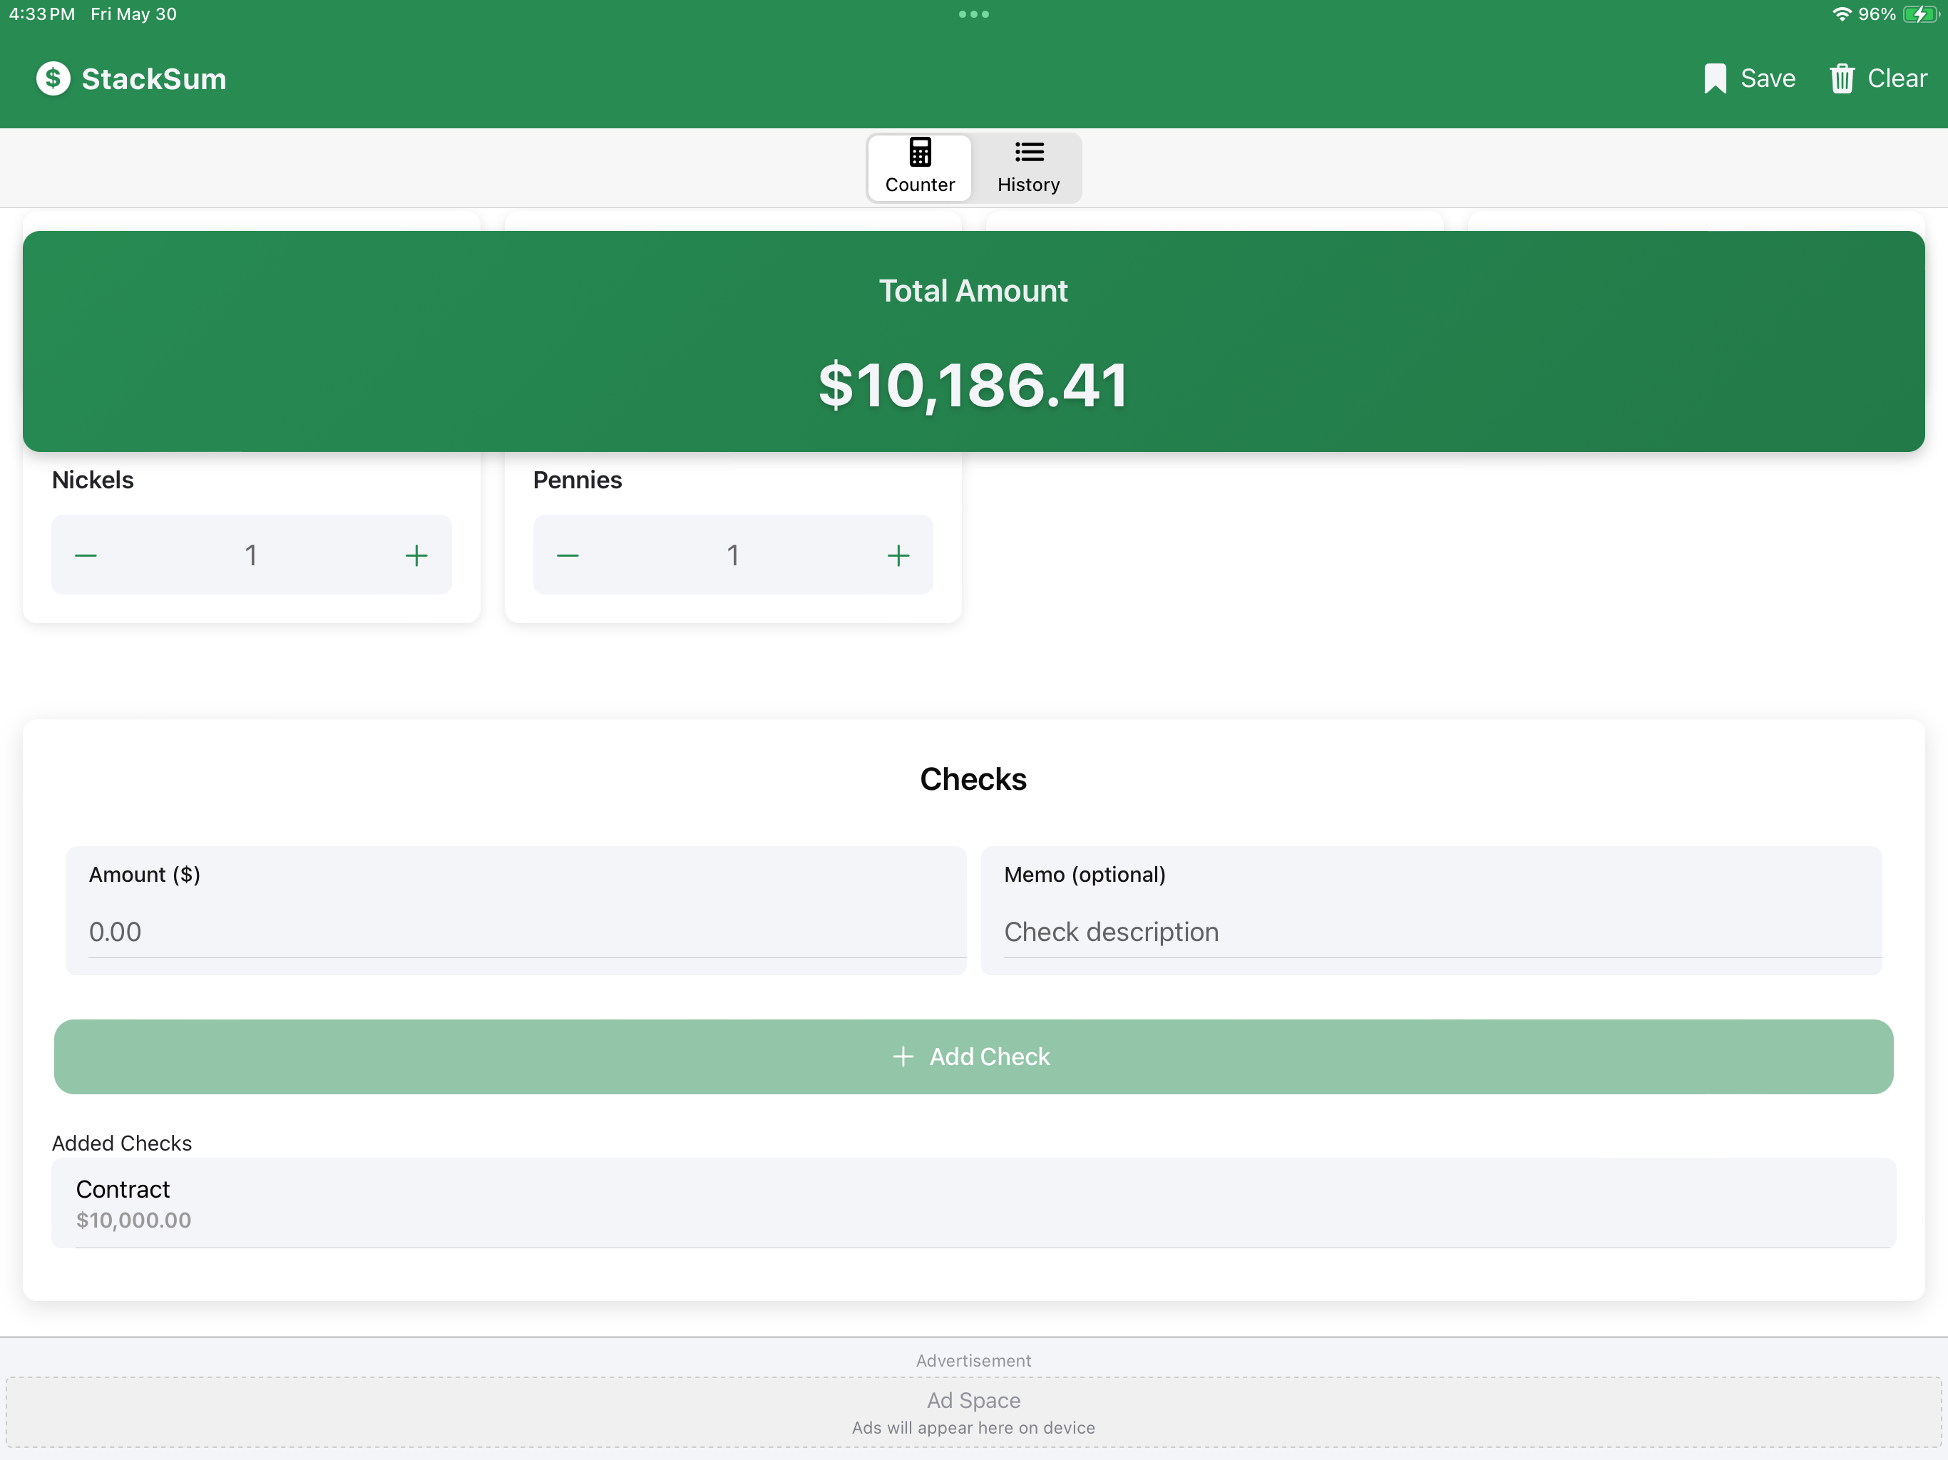Tap the battery indicator in status bar
This screenshot has width=1948, height=1460.
pyautogui.click(x=1922, y=14)
